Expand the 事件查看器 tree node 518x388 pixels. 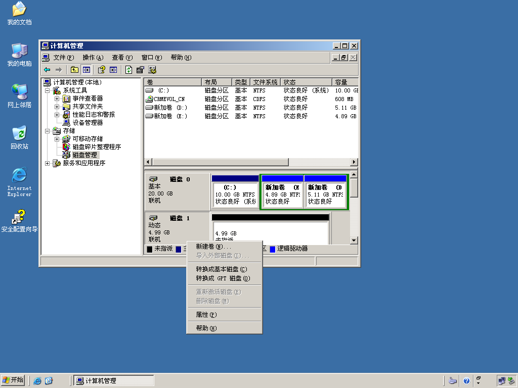(57, 99)
